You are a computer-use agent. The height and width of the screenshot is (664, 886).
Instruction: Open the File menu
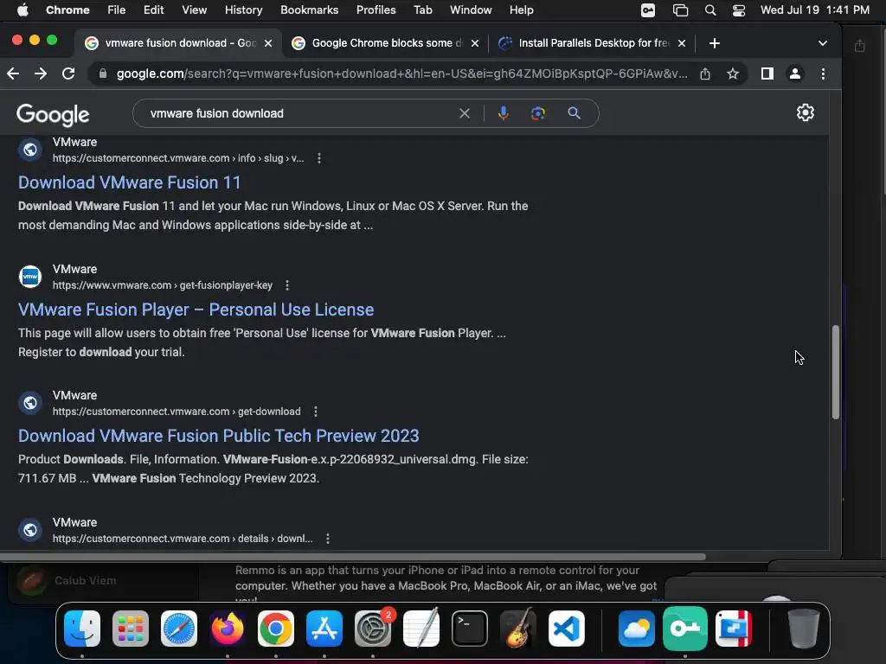(x=117, y=10)
